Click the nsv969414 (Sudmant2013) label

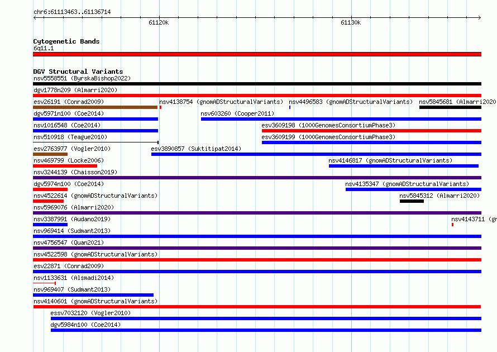tap(72, 231)
